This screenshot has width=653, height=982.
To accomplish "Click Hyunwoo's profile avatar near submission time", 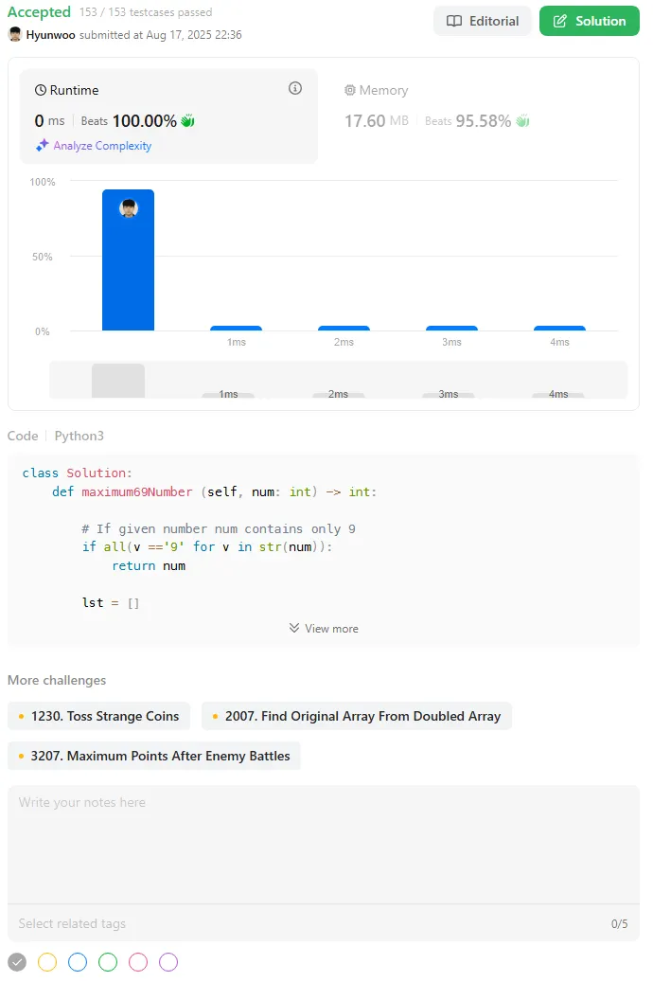I will (15, 34).
